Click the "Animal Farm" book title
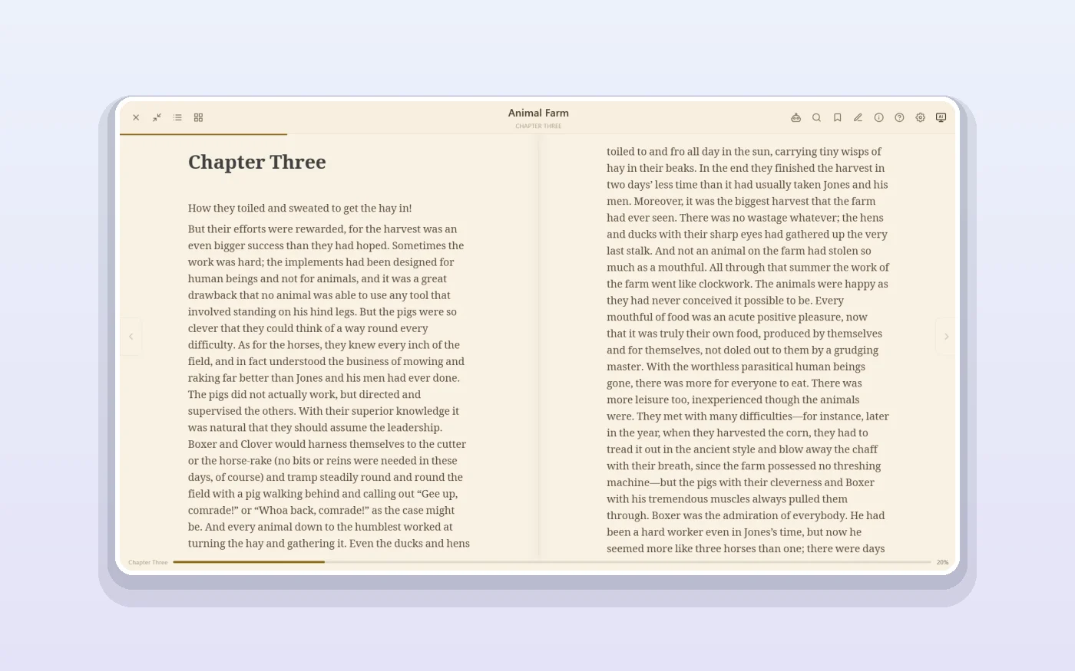This screenshot has width=1075, height=671. 538,113
